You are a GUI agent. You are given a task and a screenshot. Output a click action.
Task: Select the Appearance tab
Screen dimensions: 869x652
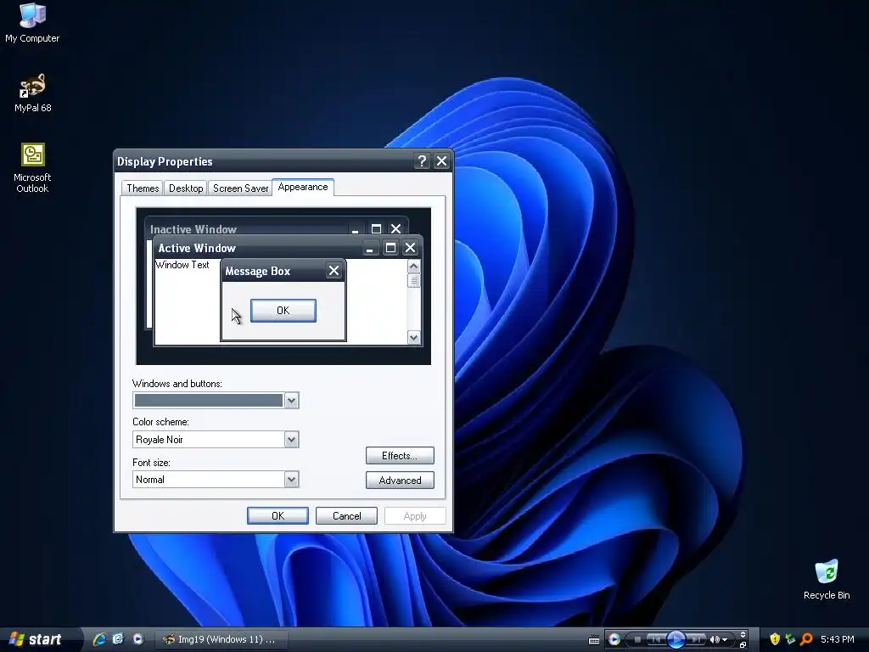click(303, 187)
